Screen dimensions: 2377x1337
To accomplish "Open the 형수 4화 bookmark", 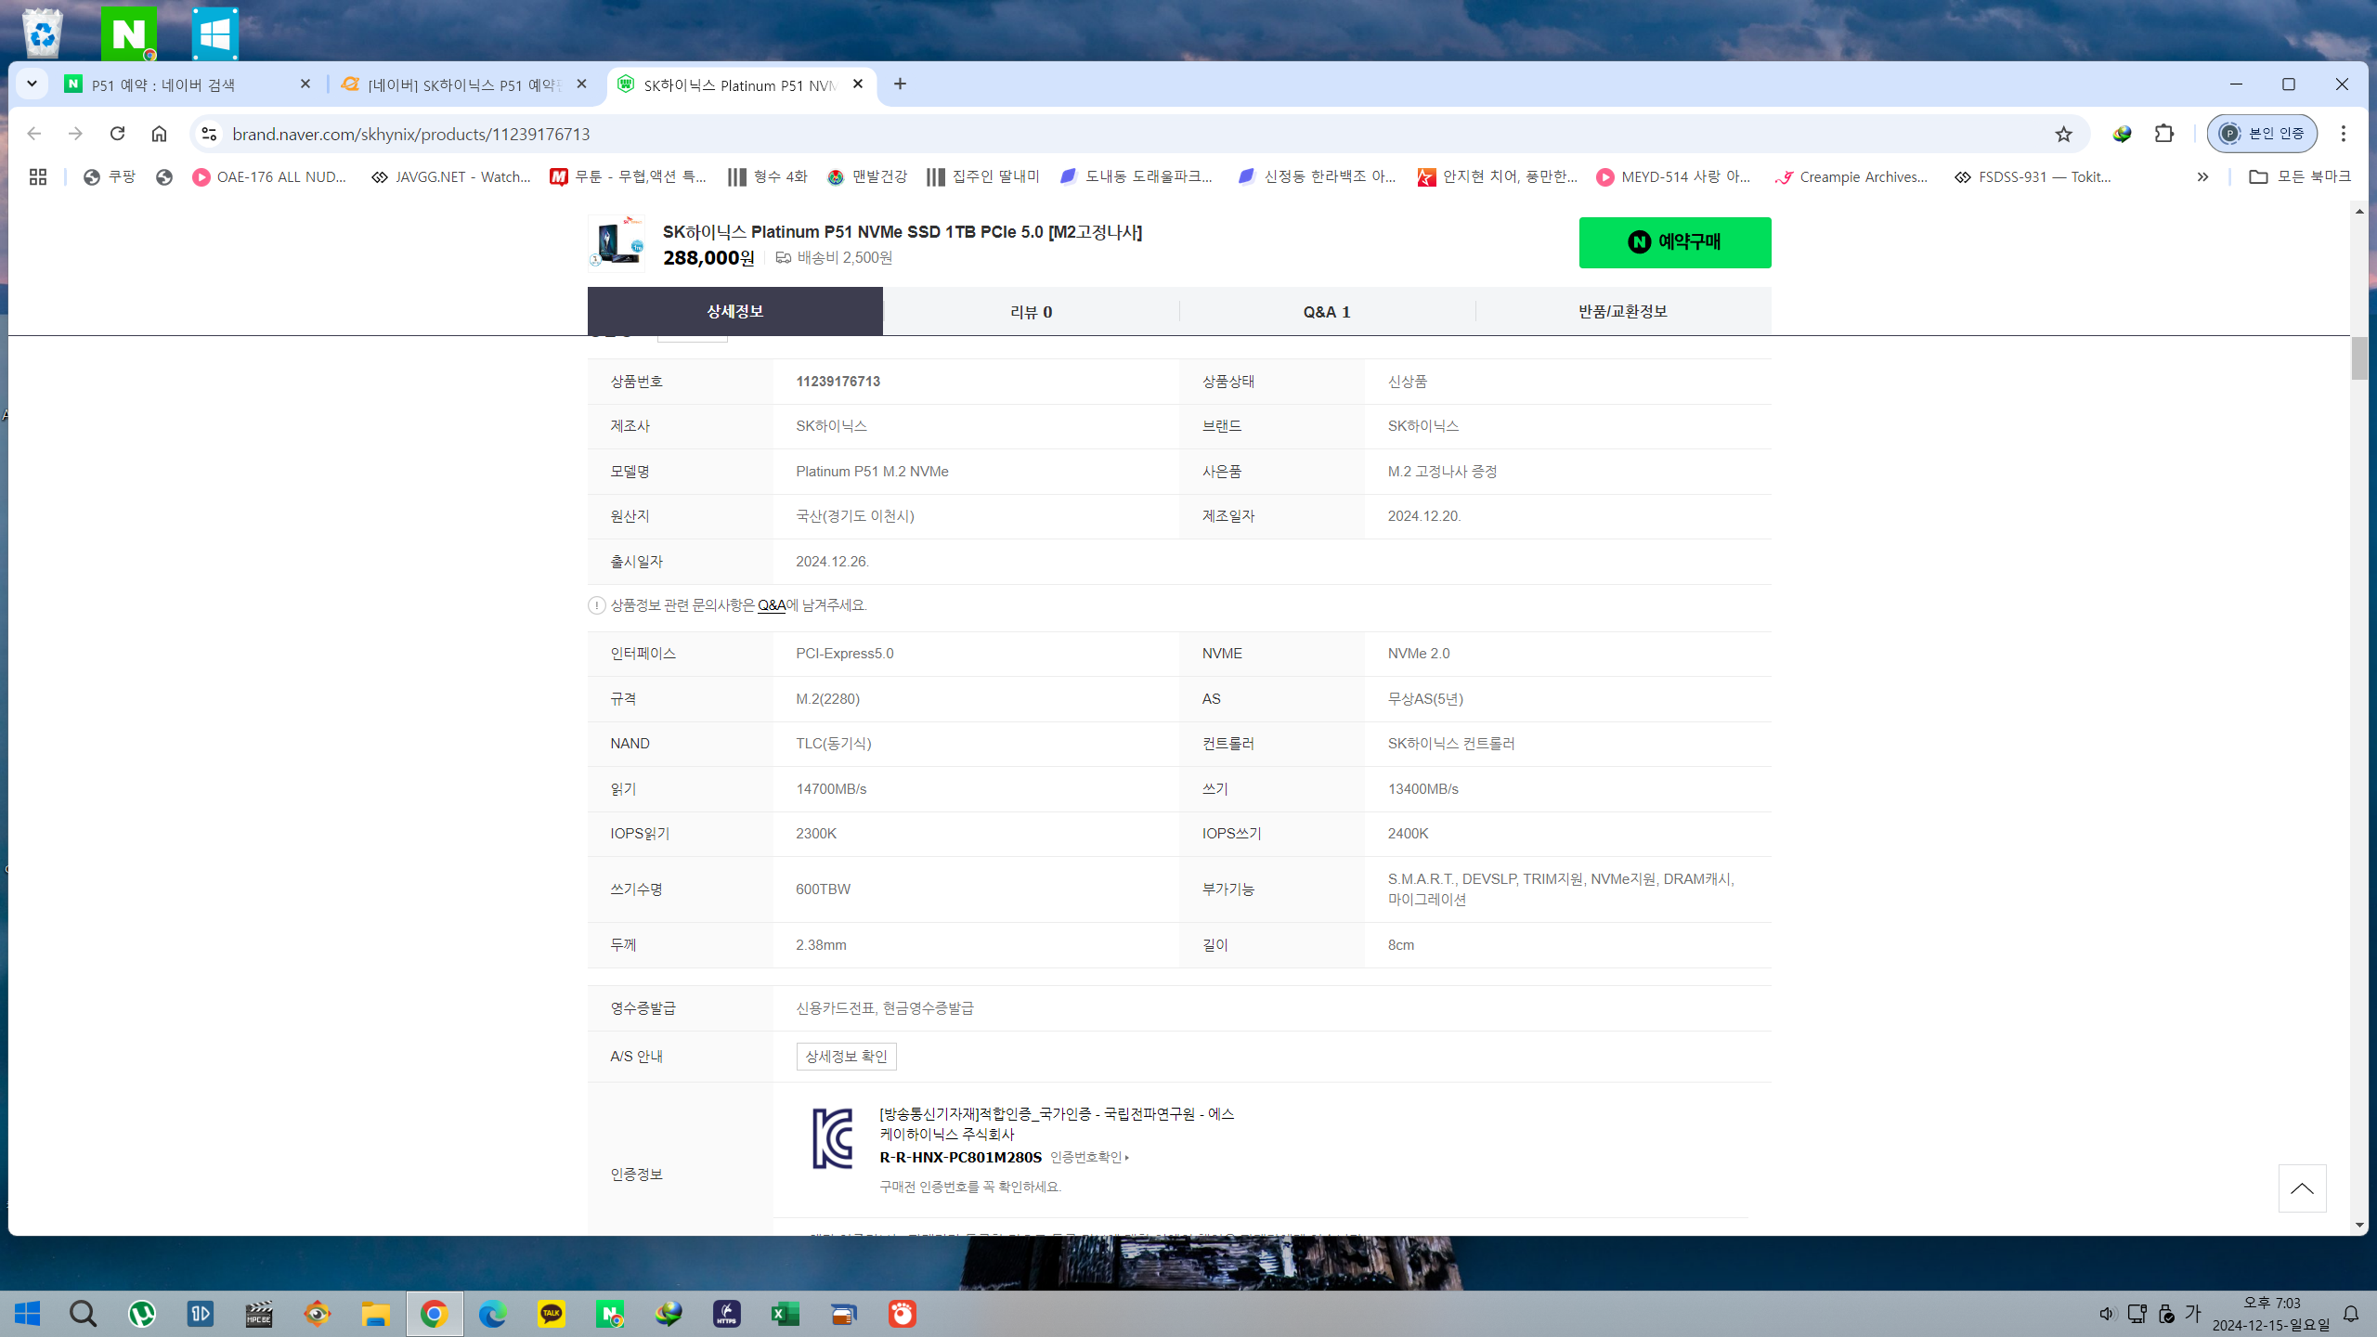I will pyautogui.click(x=767, y=176).
